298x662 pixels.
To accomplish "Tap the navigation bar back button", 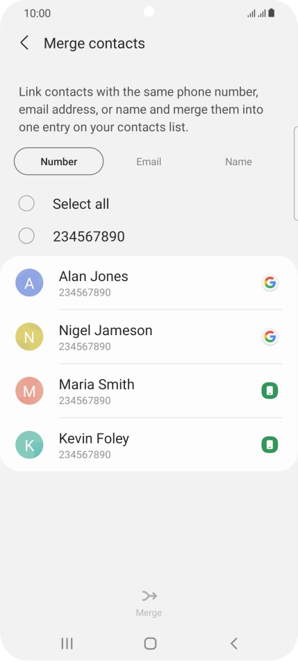I will [234, 643].
